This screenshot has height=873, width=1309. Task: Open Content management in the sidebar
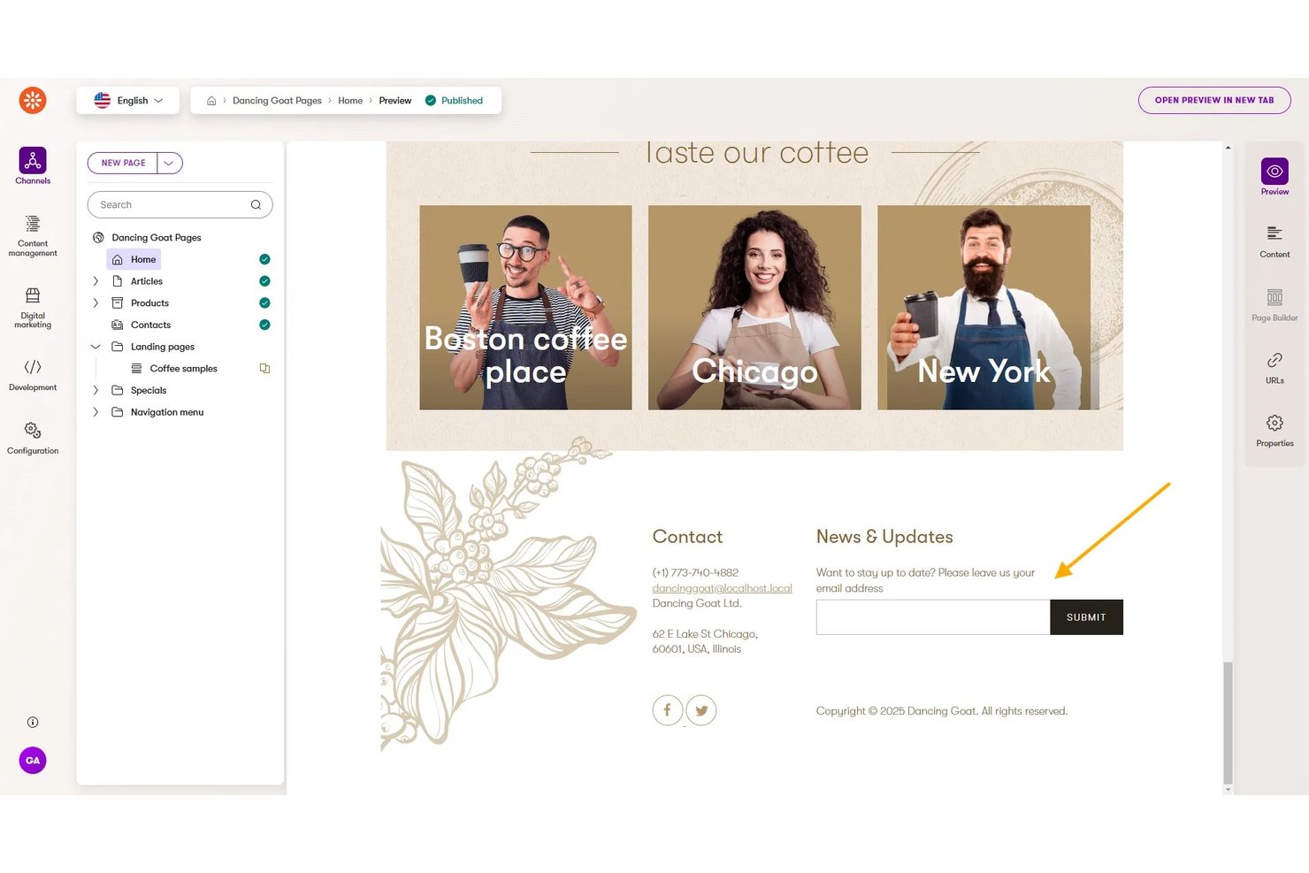click(33, 235)
